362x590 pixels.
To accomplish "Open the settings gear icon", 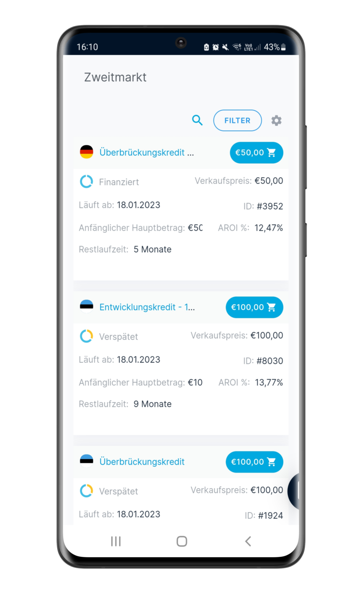I will click(x=277, y=120).
